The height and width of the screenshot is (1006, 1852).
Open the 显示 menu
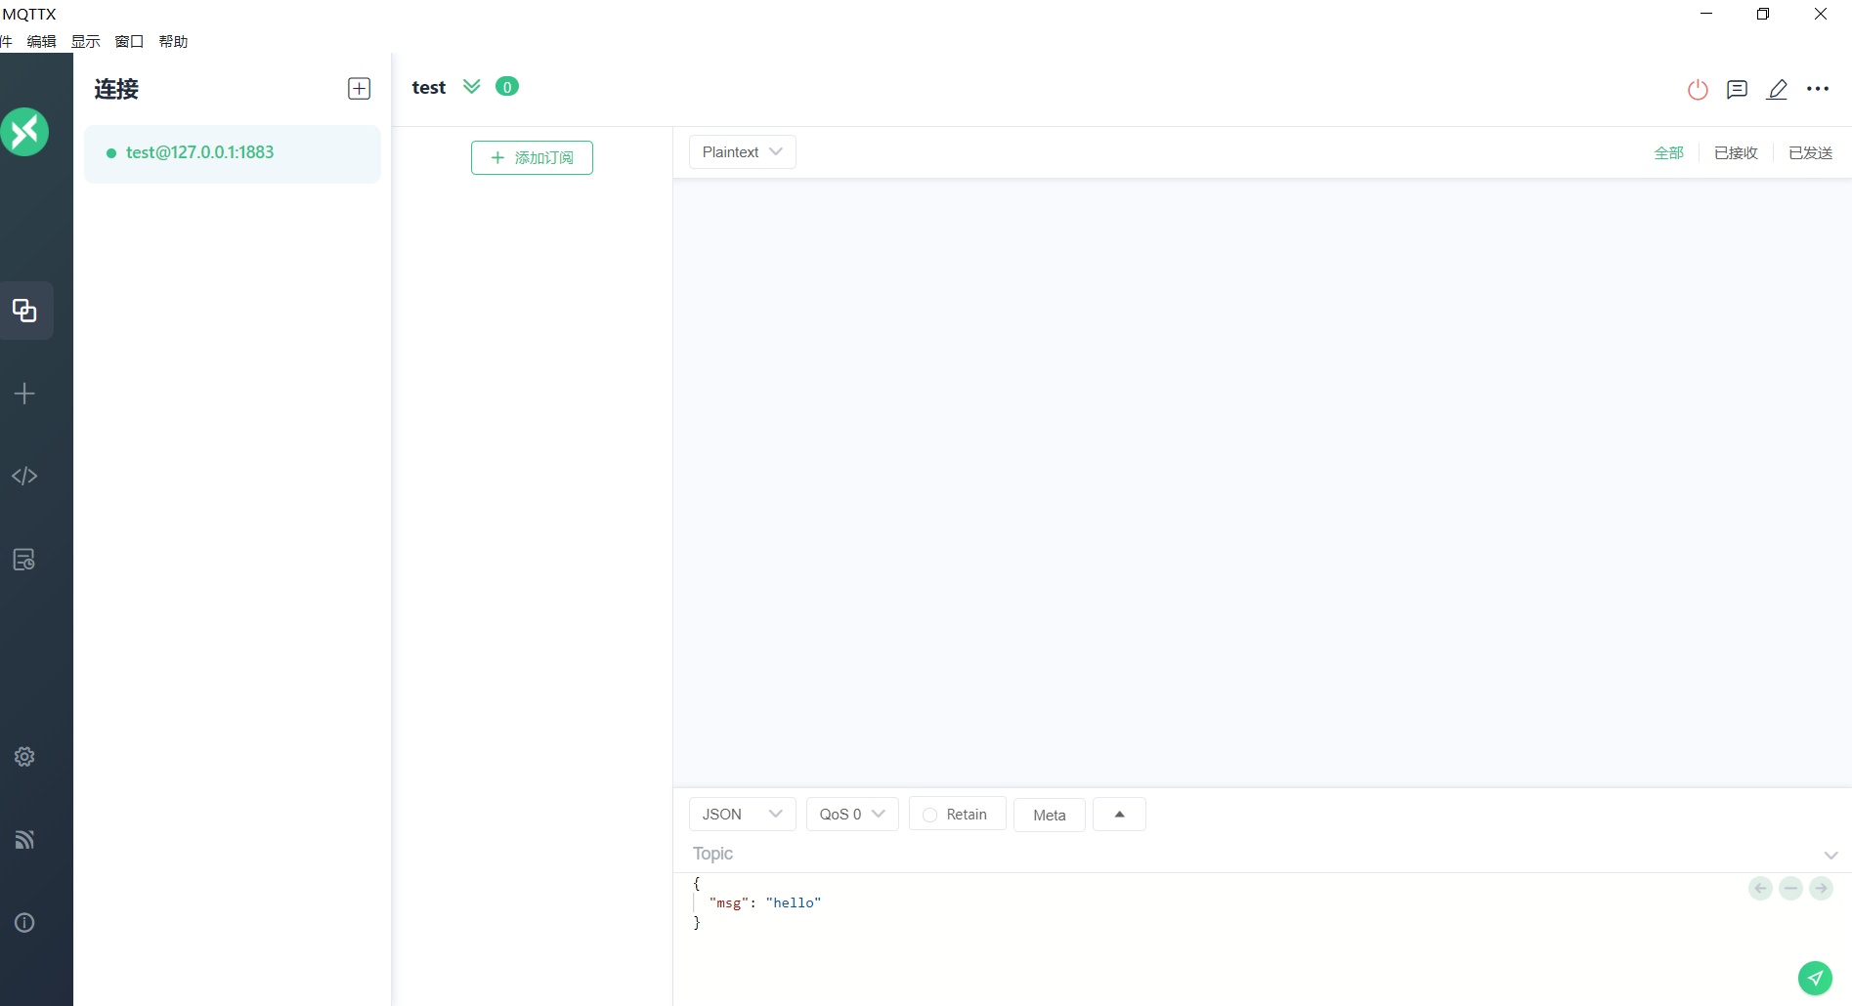[86, 41]
